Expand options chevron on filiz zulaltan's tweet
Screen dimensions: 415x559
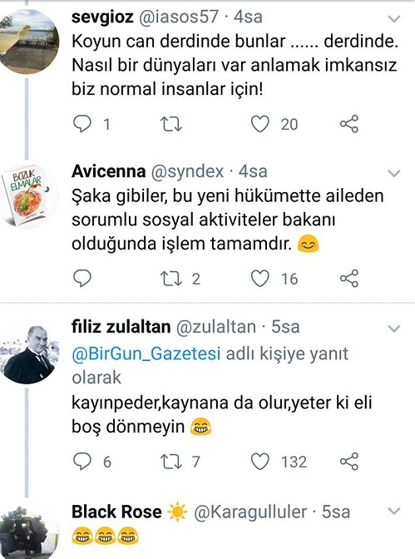tap(394, 329)
